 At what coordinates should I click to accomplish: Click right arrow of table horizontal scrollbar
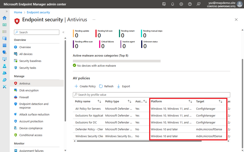[x=228, y=141]
